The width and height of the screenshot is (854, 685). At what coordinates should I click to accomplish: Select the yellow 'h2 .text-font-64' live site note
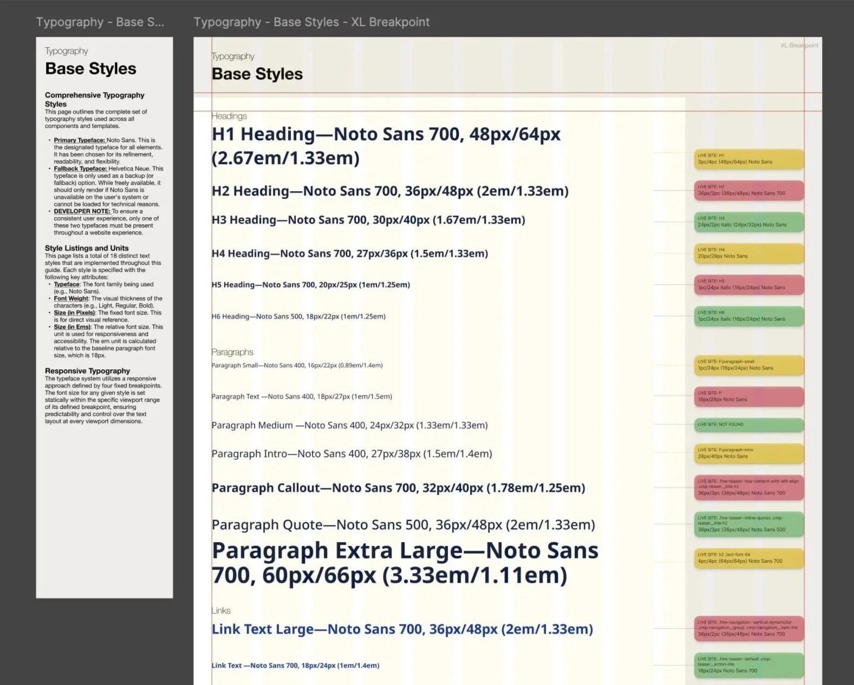pyautogui.click(x=749, y=558)
